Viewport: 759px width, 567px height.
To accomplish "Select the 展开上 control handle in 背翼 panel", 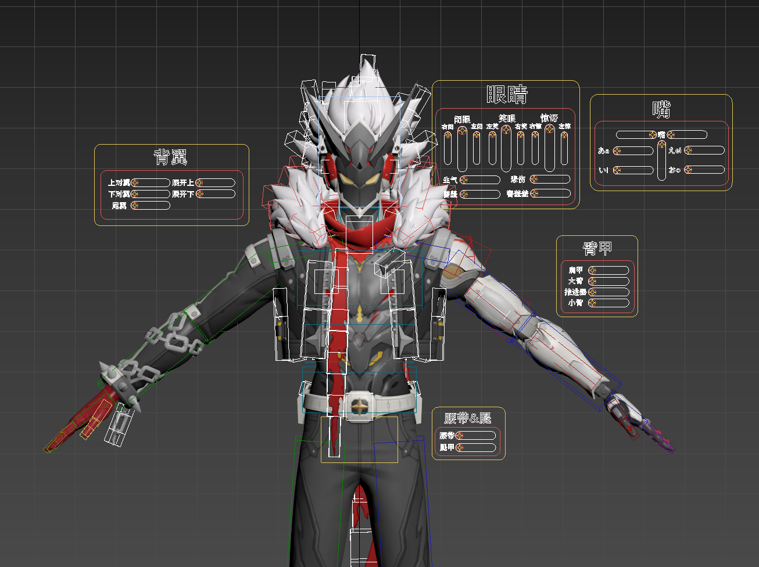I will click(x=199, y=182).
